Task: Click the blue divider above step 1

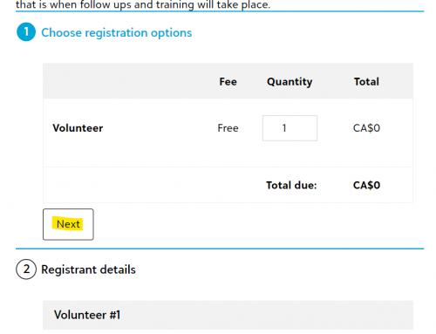Action: [x=220, y=11]
